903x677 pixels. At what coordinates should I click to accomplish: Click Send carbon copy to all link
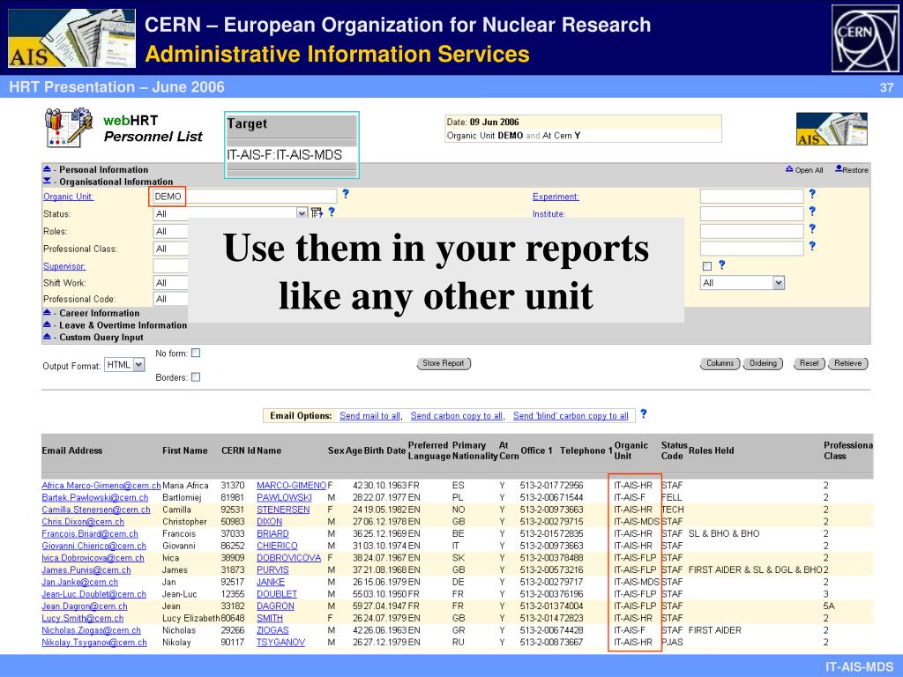[x=458, y=416]
